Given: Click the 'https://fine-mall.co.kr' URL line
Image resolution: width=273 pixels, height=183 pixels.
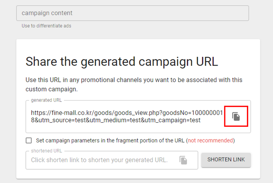Looking at the screenshot, I should coord(127,113).
